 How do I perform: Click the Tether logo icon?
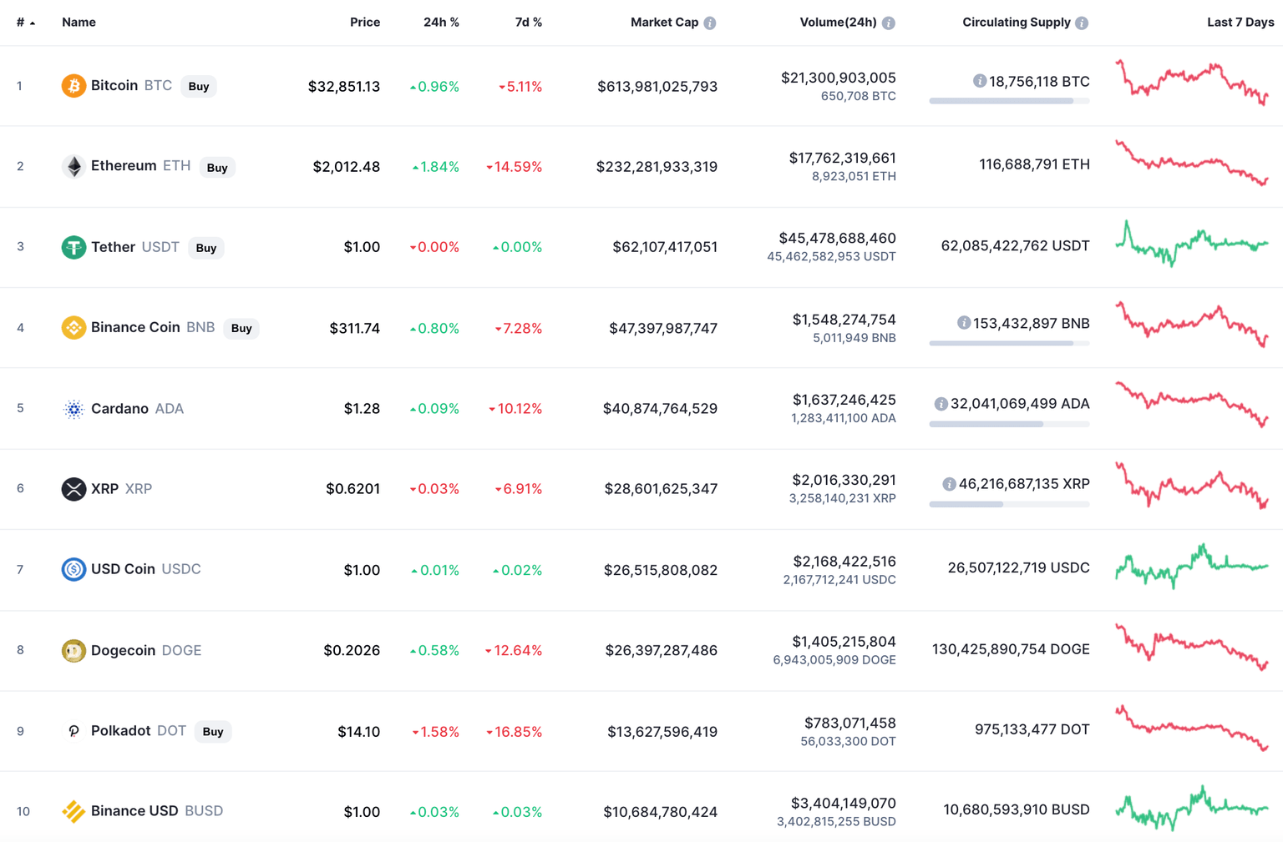click(x=74, y=247)
